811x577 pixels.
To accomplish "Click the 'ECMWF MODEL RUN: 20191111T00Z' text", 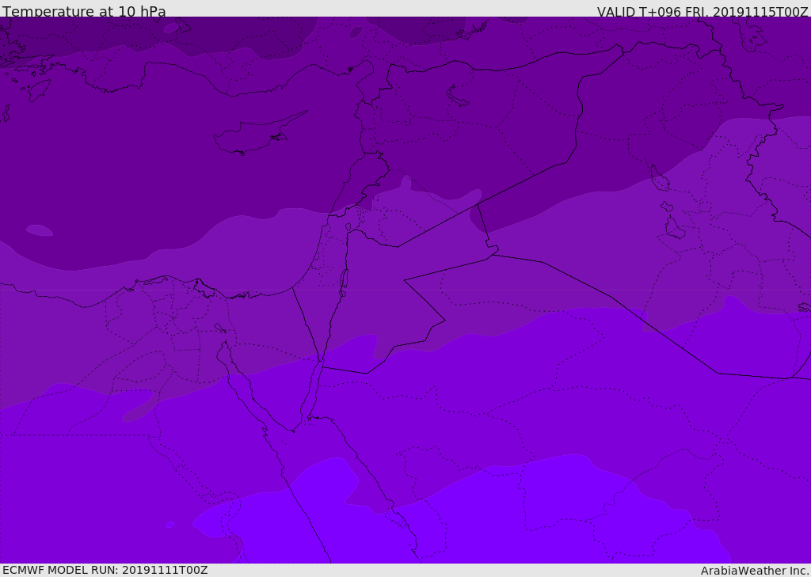I will (105, 570).
